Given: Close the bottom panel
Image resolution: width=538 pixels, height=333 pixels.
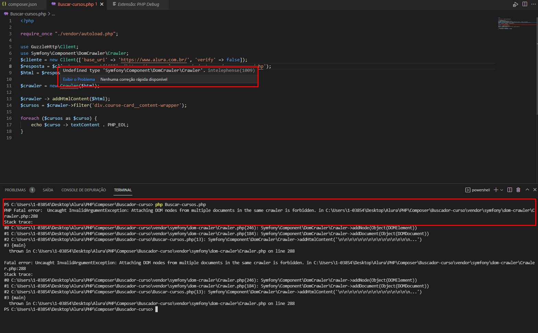Looking at the screenshot, I should 535,190.
